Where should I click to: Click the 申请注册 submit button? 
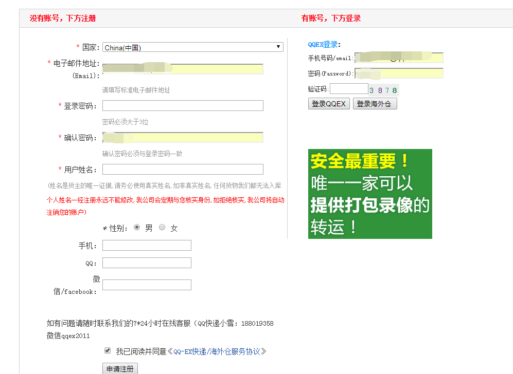[120, 369]
